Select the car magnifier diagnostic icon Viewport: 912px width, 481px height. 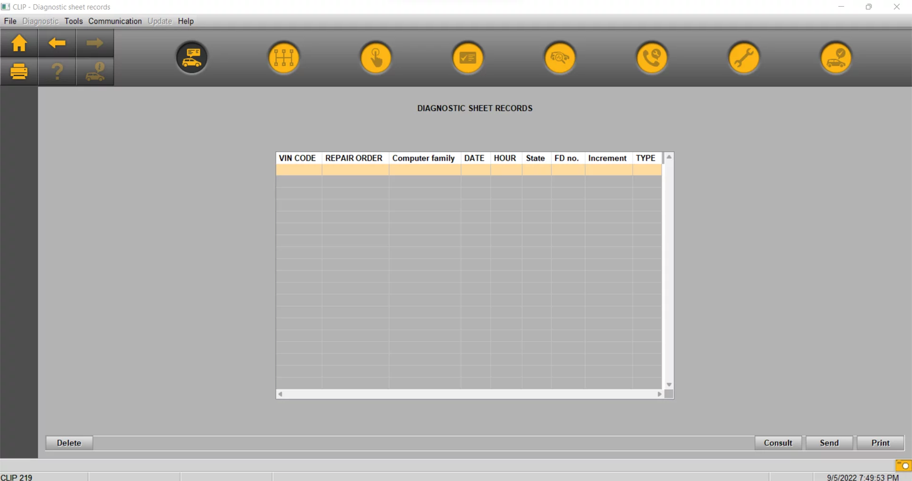click(559, 58)
